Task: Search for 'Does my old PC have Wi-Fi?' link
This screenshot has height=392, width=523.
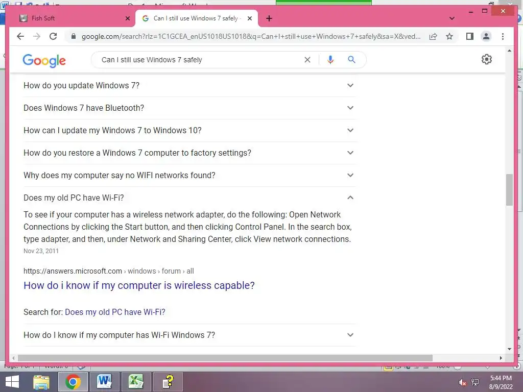Action: 115,312
